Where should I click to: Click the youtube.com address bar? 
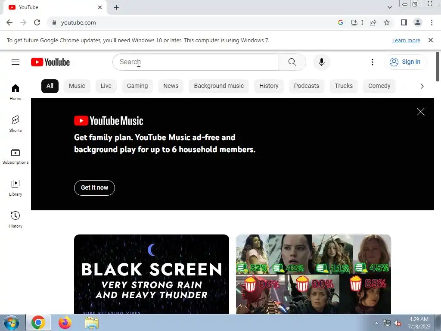tap(194, 22)
